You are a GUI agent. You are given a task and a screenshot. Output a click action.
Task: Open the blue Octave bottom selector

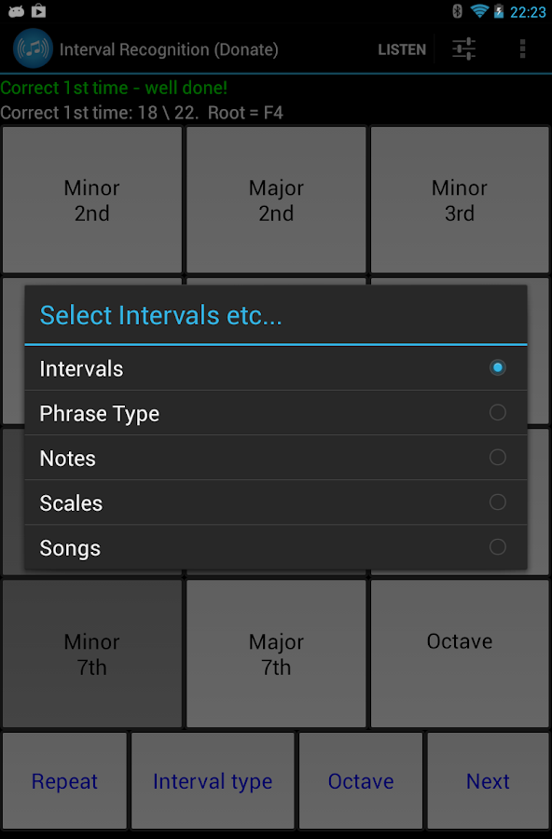coord(361,780)
